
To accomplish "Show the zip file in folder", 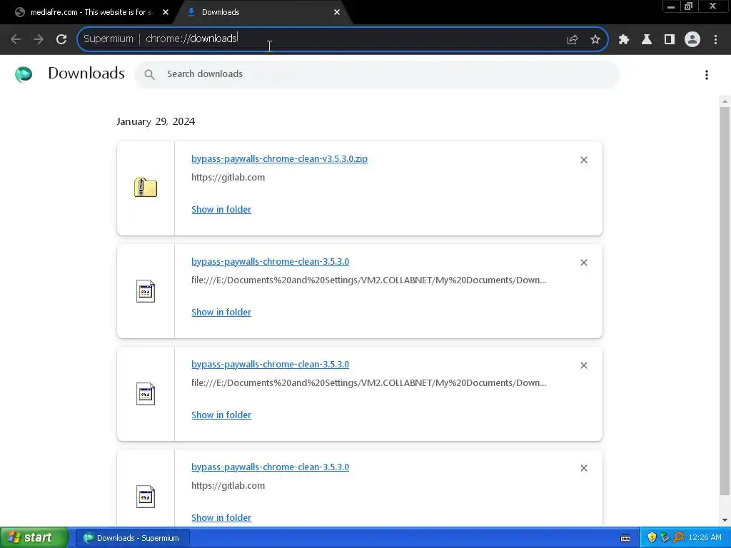I will click(221, 210).
